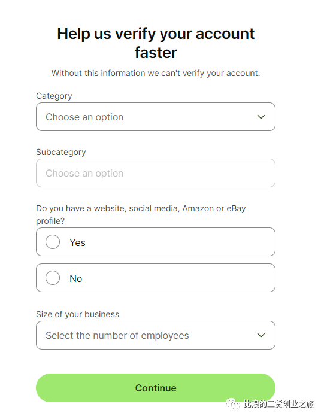Click the chevron arrow in Category field
The height and width of the screenshot is (419, 324).
click(x=261, y=117)
